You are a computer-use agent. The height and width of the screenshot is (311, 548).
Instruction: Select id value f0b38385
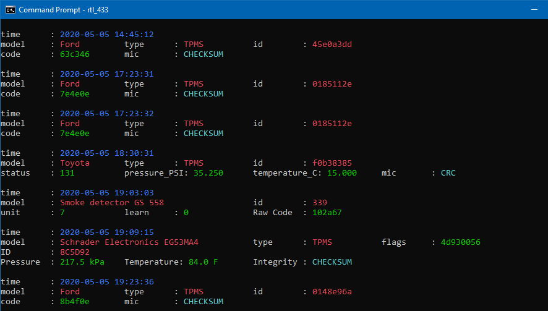click(332, 163)
